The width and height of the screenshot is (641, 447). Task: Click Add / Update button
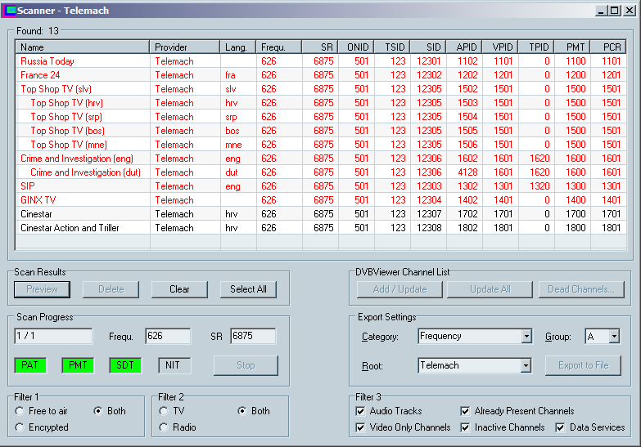399,289
